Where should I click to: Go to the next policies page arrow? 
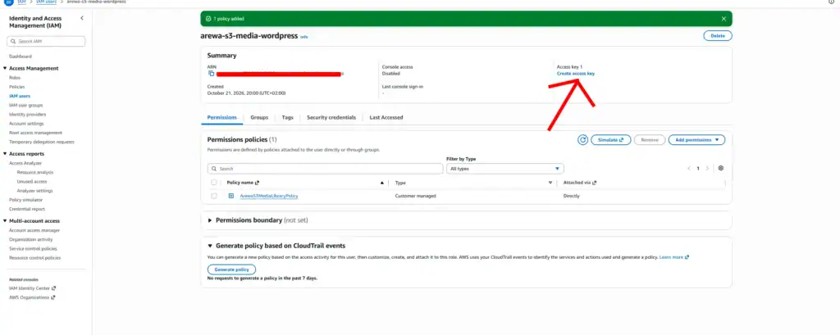[707, 169]
